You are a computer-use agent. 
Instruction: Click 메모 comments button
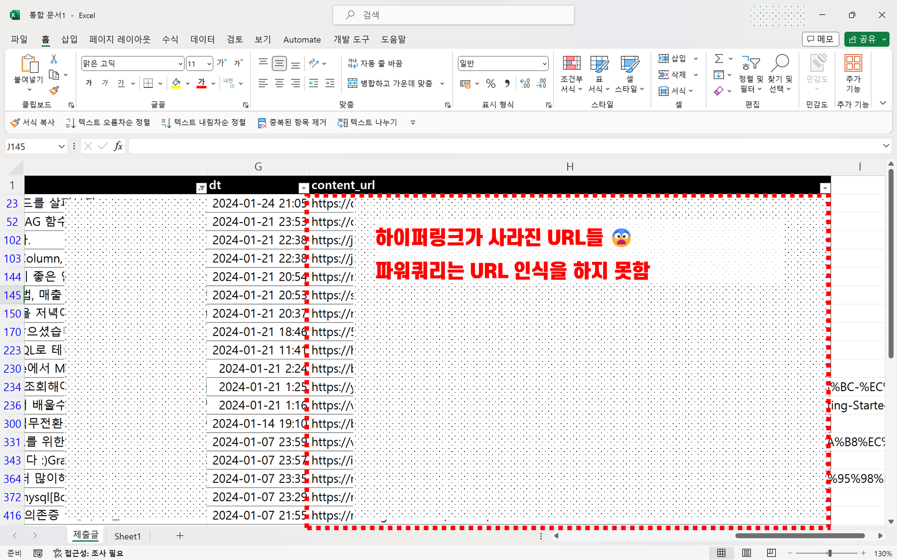coord(820,39)
